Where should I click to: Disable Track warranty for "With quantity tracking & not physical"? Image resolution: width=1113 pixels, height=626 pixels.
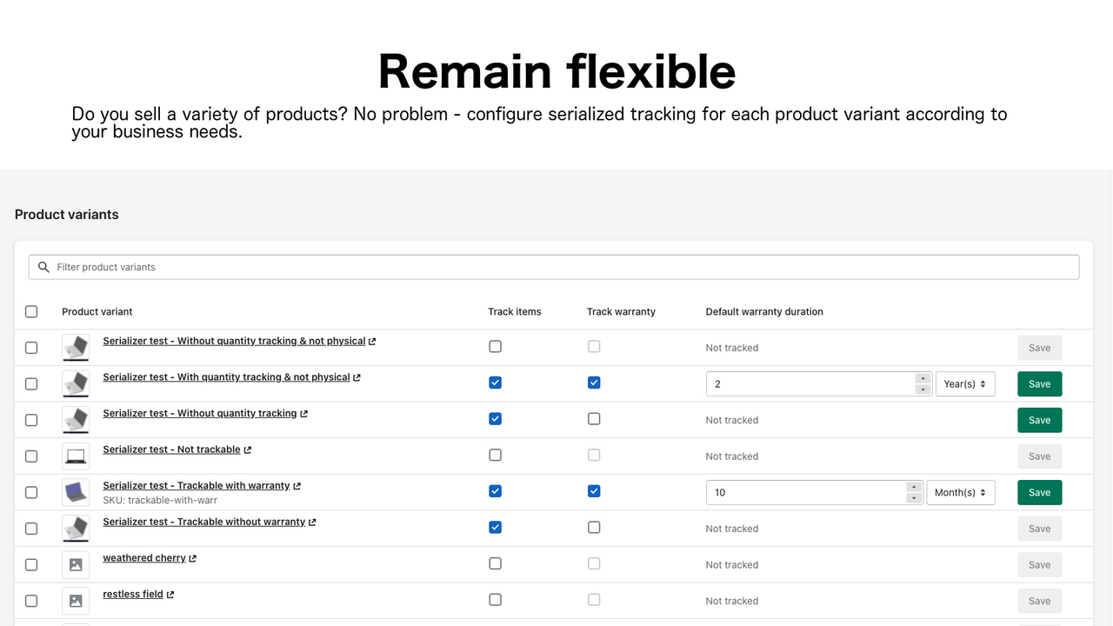pos(594,383)
